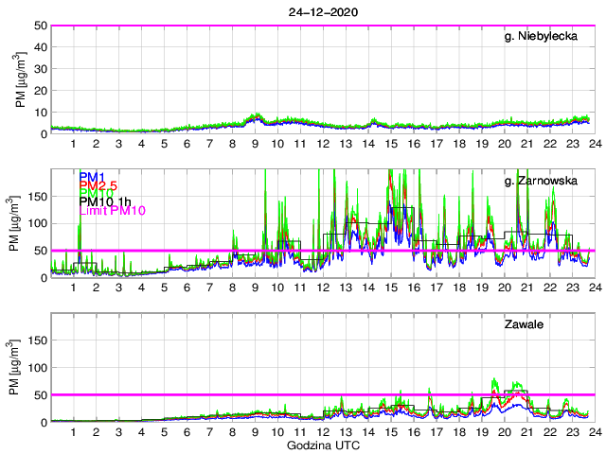Click the blue PM1 legend entry
Viewport: 606px width, 454px height.
coord(93,176)
